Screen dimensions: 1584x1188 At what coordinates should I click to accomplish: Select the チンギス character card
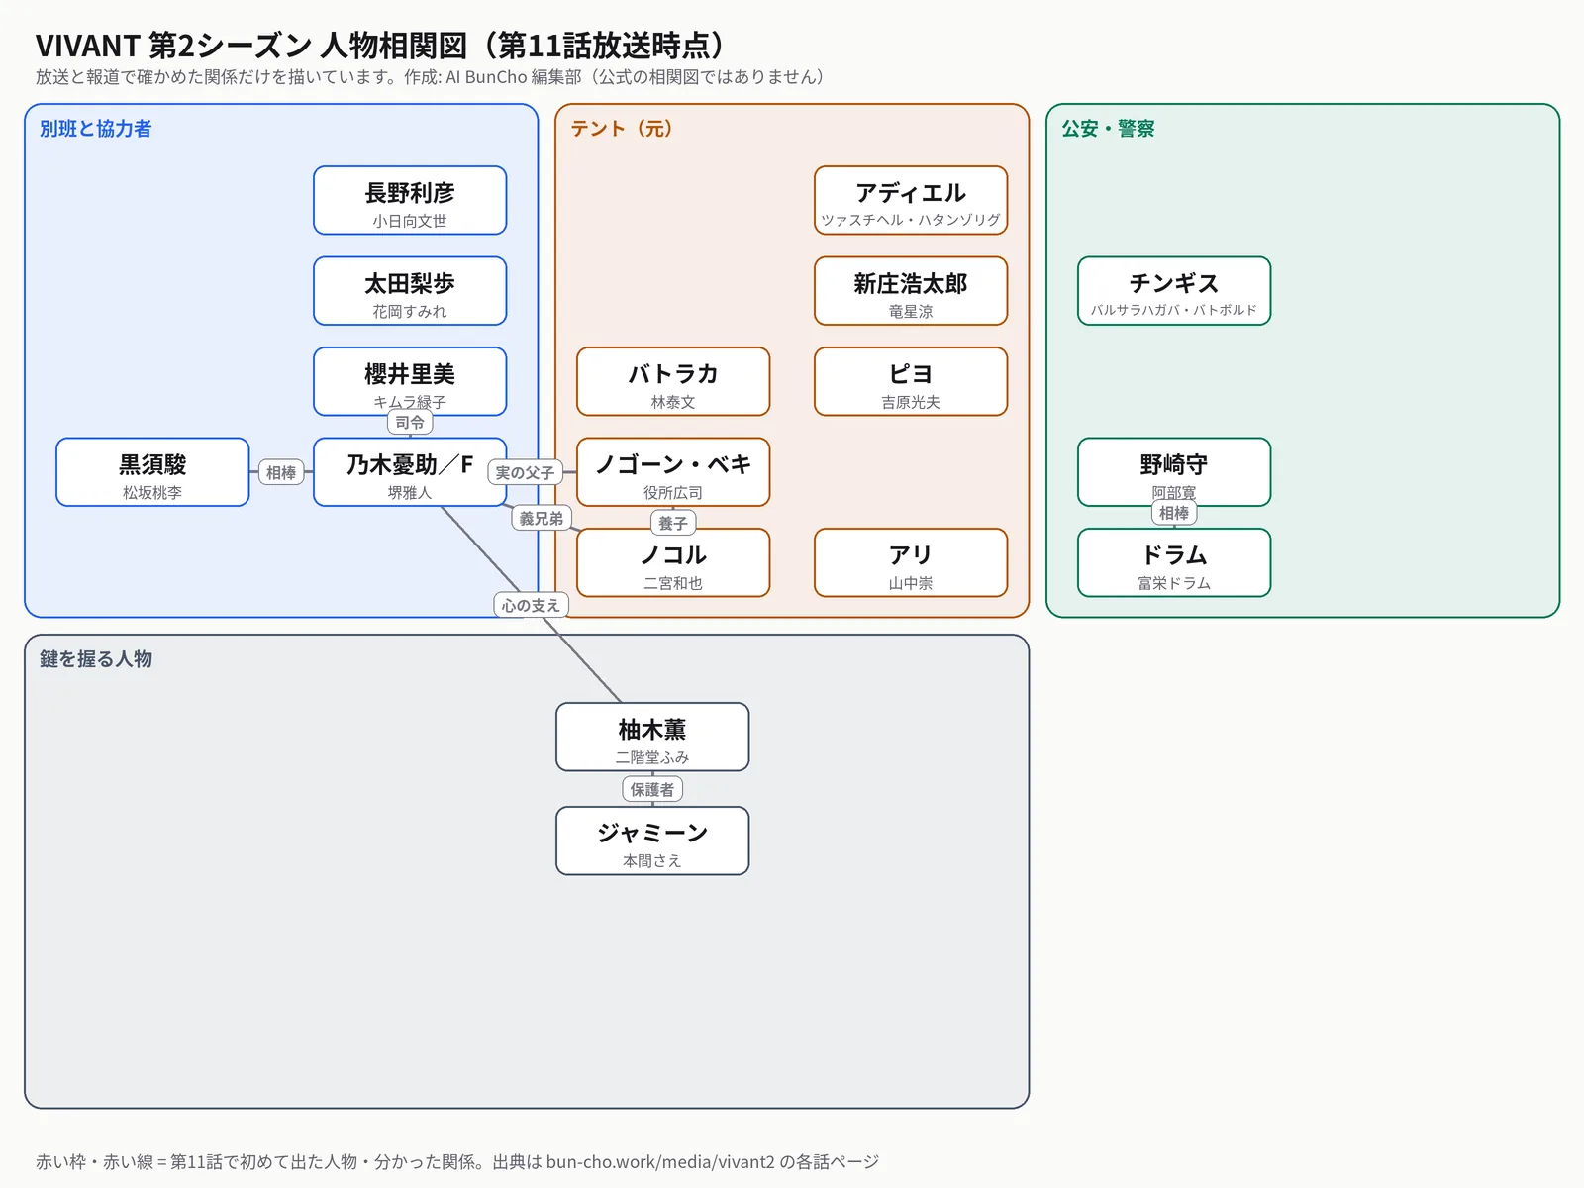click(1174, 291)
